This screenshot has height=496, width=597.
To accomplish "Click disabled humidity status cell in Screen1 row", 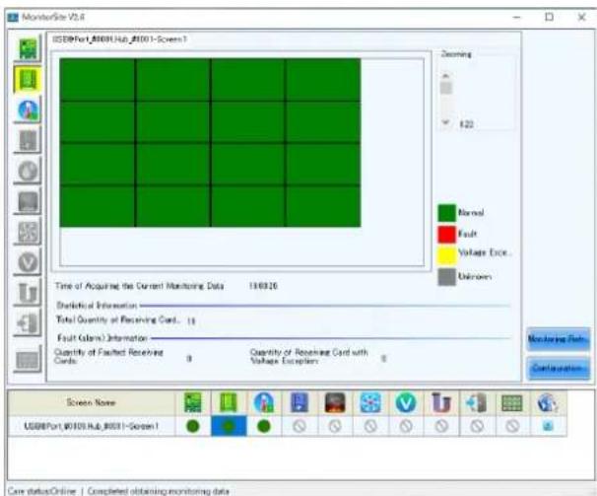I will point(299,426).
